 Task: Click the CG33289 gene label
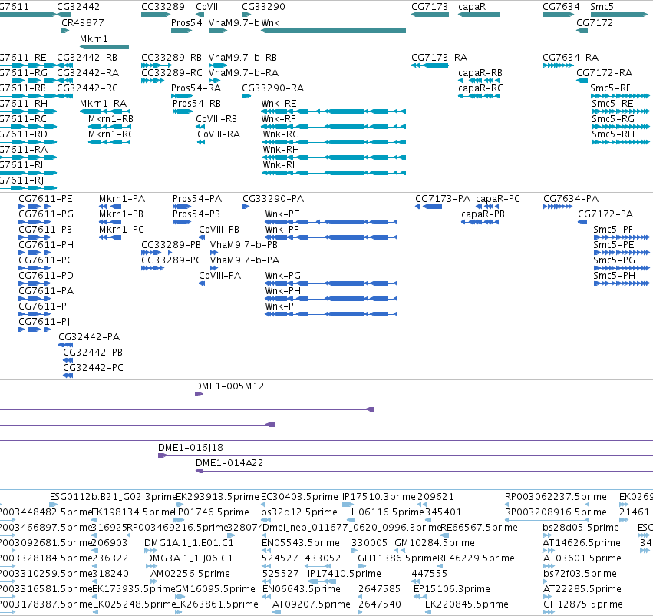163,7
